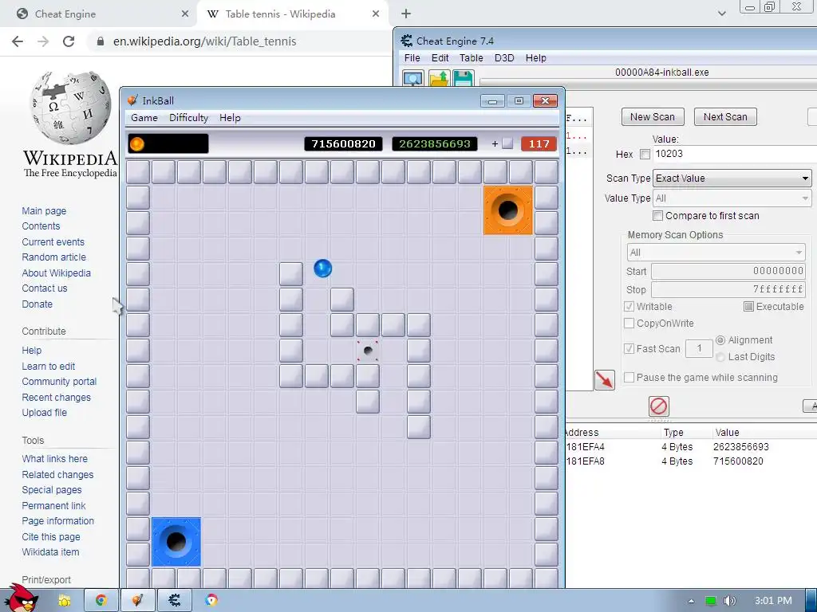Open Cheat Engine Table menu
Viewport: 817px width, 612px height.
click(x=471, y=57)
